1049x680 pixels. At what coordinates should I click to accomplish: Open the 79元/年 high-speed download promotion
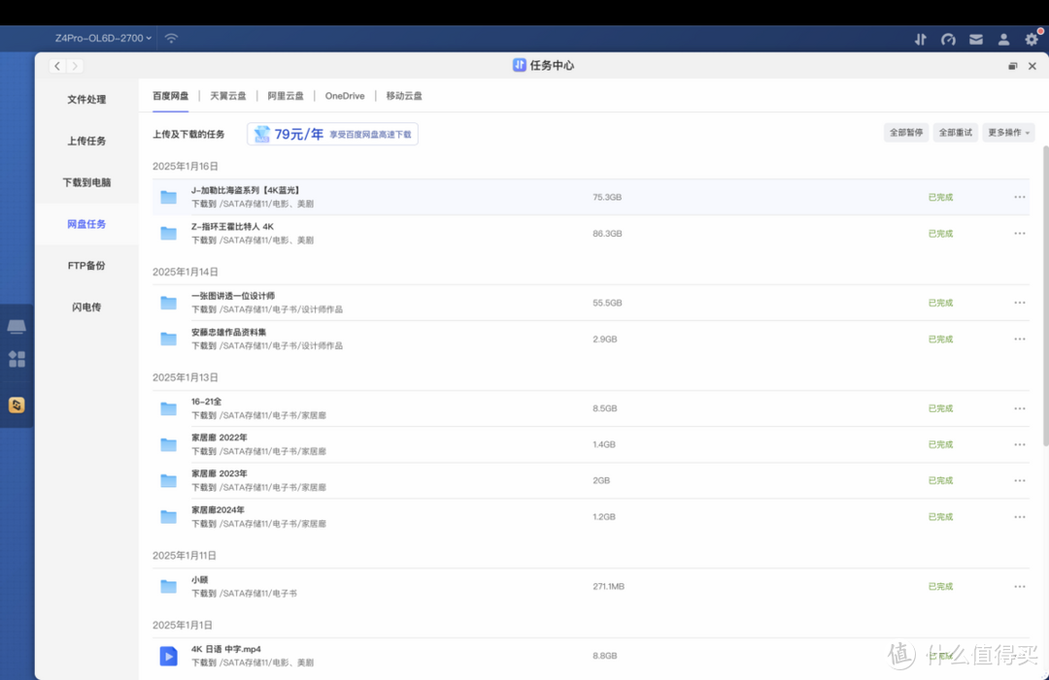pos(332,133)
